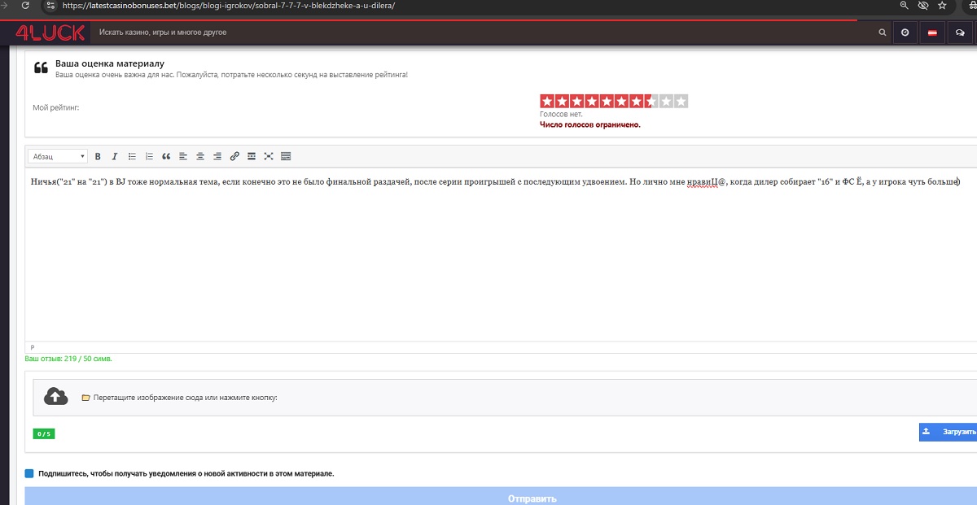Open the country flag selector
The image size is (977, 505).
932,33
